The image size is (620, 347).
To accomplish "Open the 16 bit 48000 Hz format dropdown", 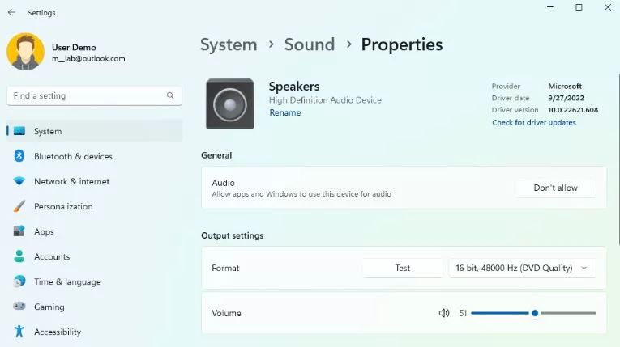I will [x=522, y=268].
